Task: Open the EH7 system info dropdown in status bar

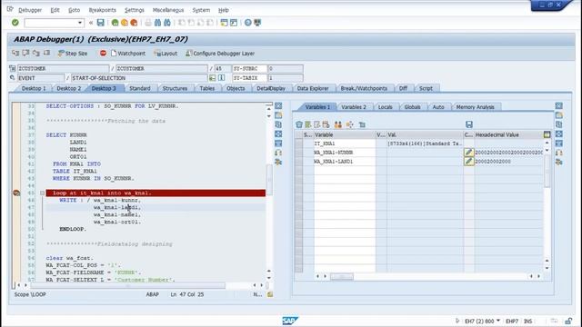Action: coord(498,321)
